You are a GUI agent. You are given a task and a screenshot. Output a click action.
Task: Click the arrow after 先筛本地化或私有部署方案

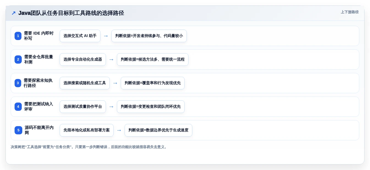[x=119, y=130]
